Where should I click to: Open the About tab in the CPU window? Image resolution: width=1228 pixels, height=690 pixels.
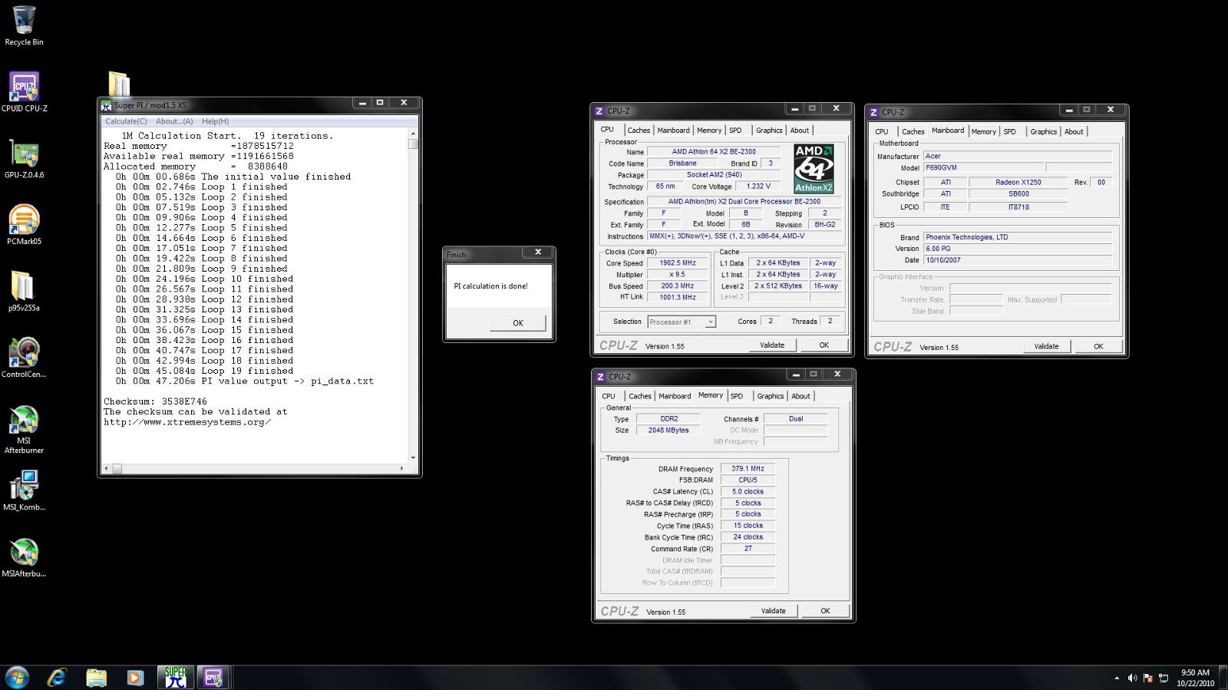[800, 130]
